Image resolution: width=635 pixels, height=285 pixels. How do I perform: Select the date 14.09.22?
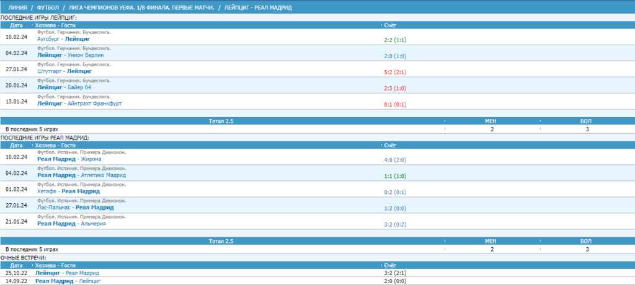[17, 281]
